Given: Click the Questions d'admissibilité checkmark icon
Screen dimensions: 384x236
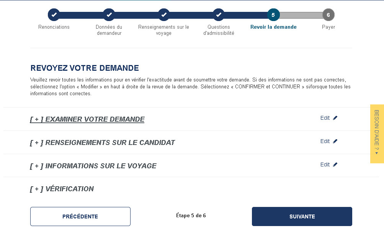Looking at the screenshot, I should coord(219,15).
